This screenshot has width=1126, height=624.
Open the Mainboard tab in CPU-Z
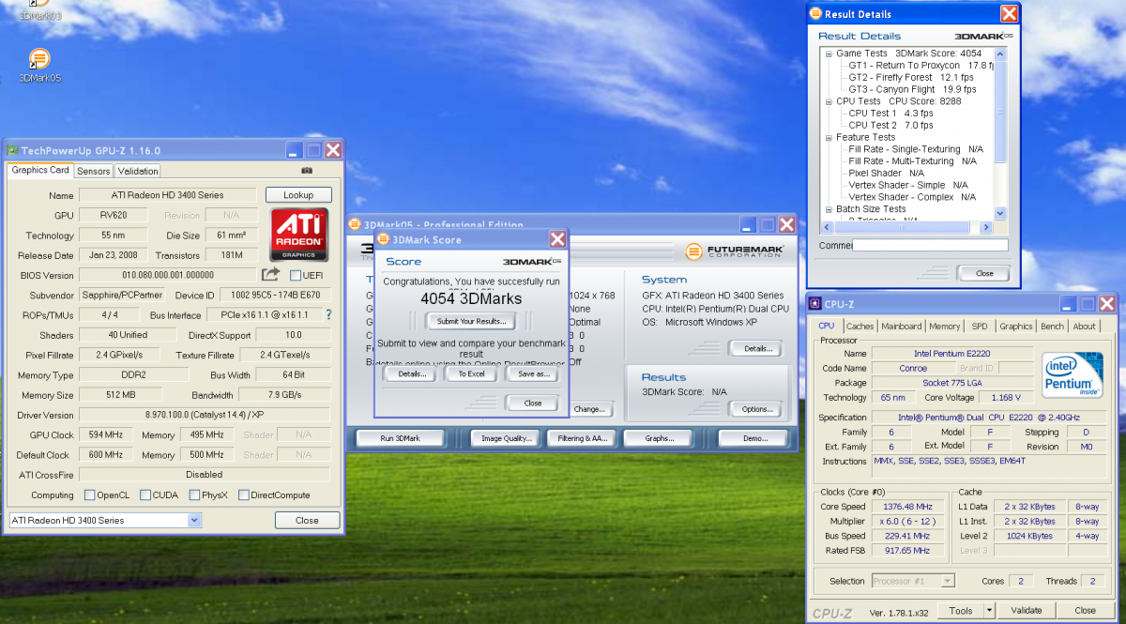(902, 327)
